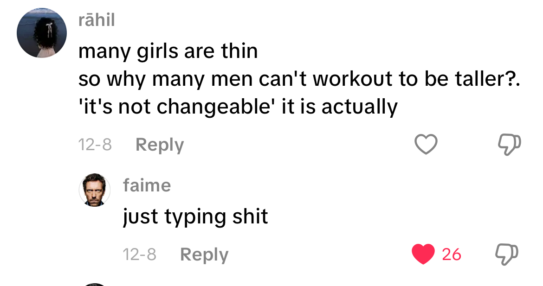The image size is (543, 286).
Task: Select the line 'it's not changeable' it is actually
Action: click(238, 107)
